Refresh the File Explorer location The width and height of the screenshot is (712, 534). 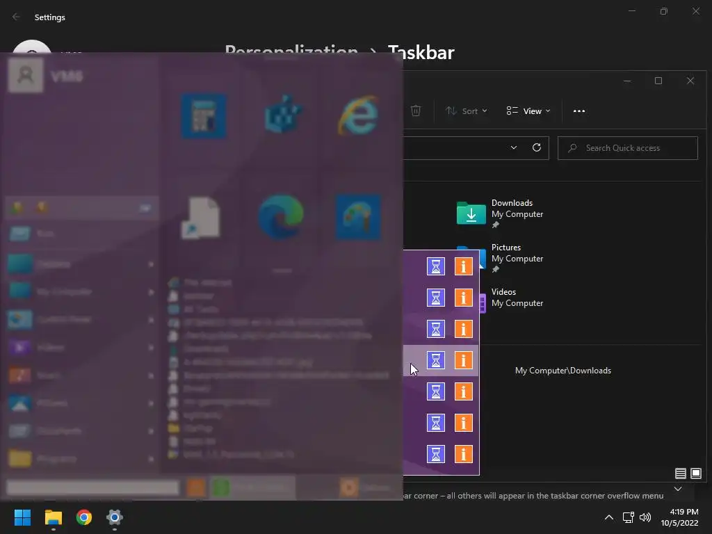point(537,147)
